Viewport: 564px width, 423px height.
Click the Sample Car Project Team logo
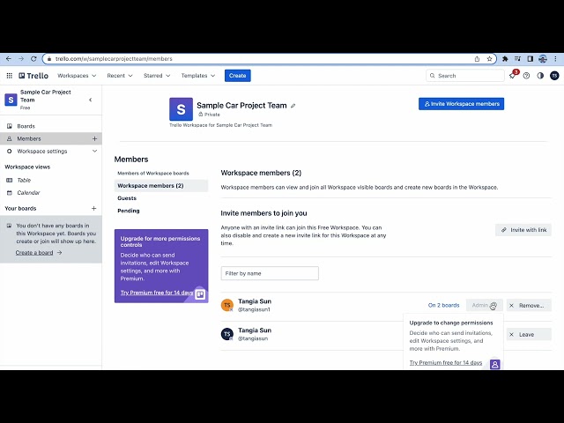181,109
